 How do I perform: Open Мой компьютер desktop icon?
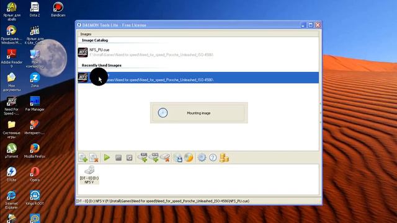click(35, 59)
